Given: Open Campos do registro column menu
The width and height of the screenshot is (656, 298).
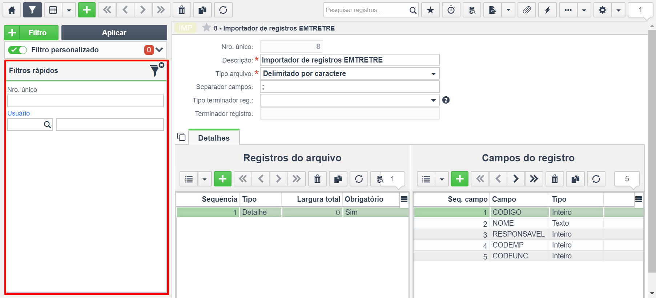Looking at the screenshot, I should [639, 199].
